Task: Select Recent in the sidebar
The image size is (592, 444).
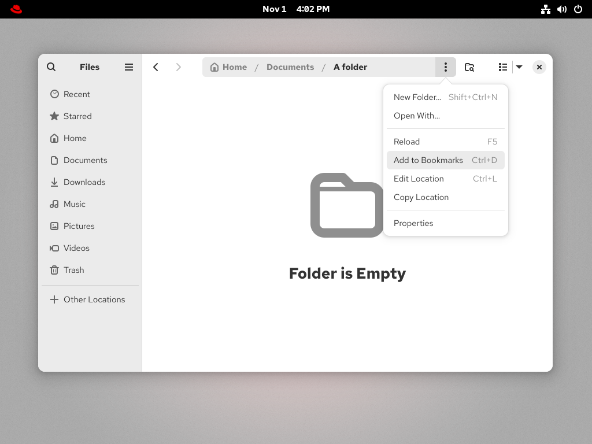Action: pyautogui.click(x=76, y=94)
